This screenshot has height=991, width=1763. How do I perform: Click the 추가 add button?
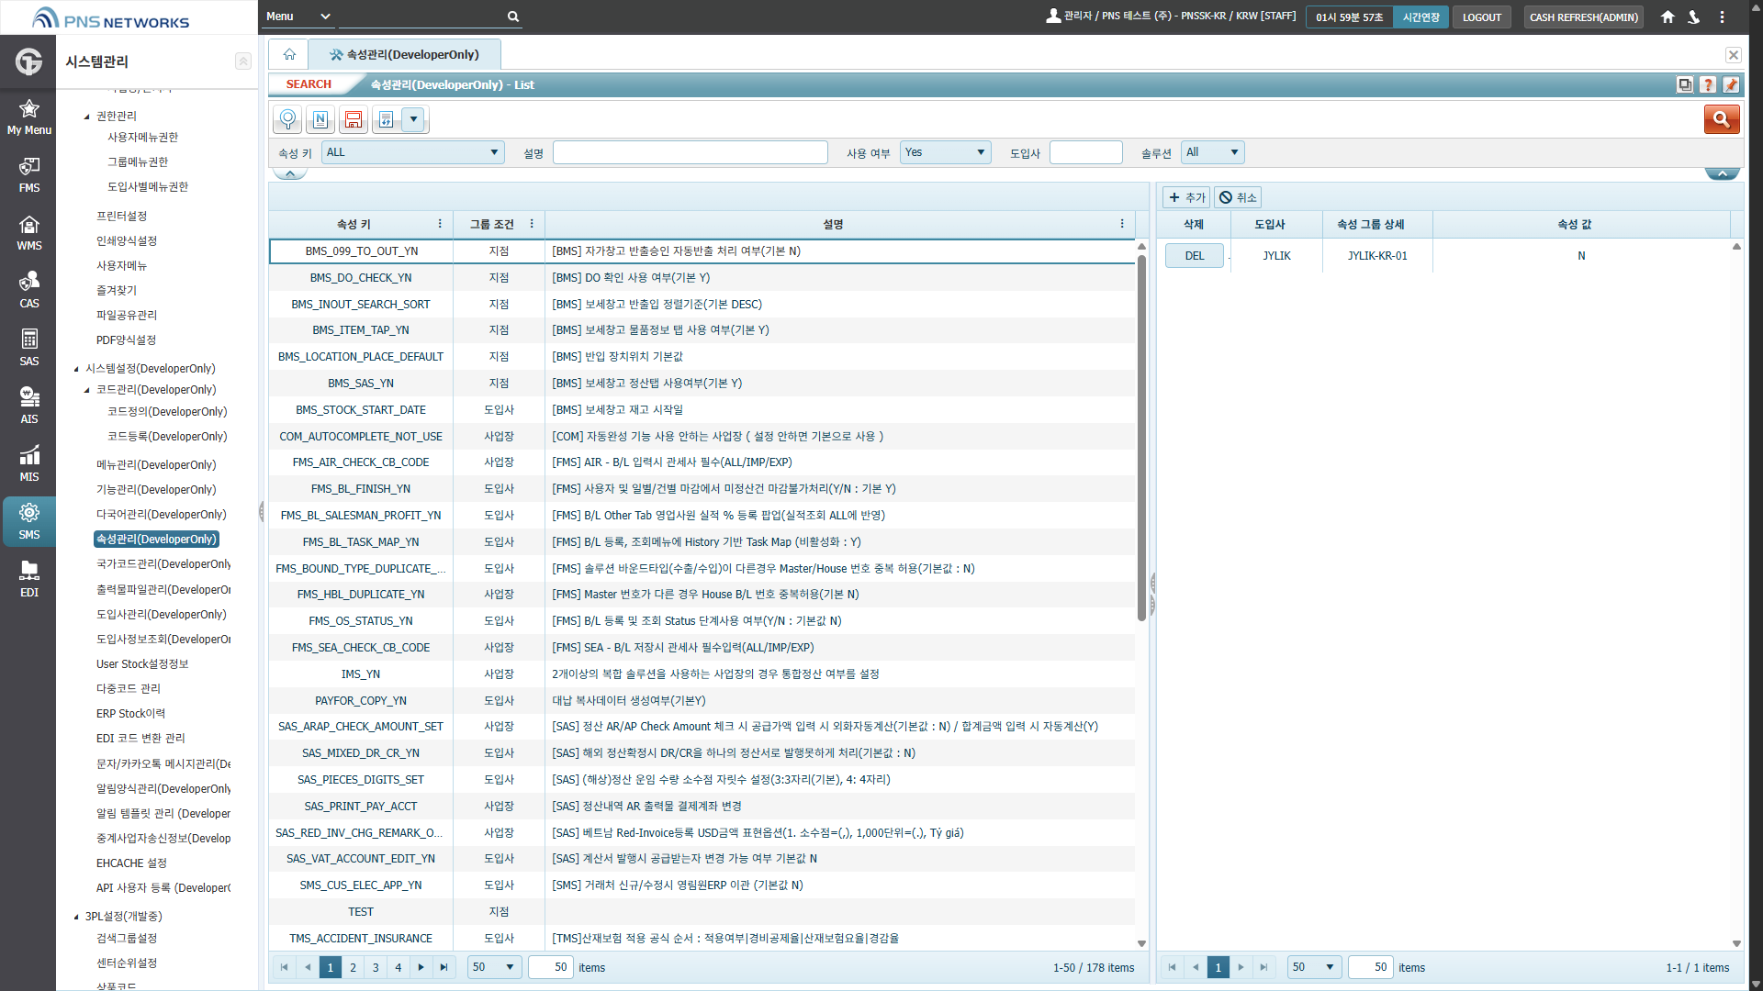[x=1186, y=197]
